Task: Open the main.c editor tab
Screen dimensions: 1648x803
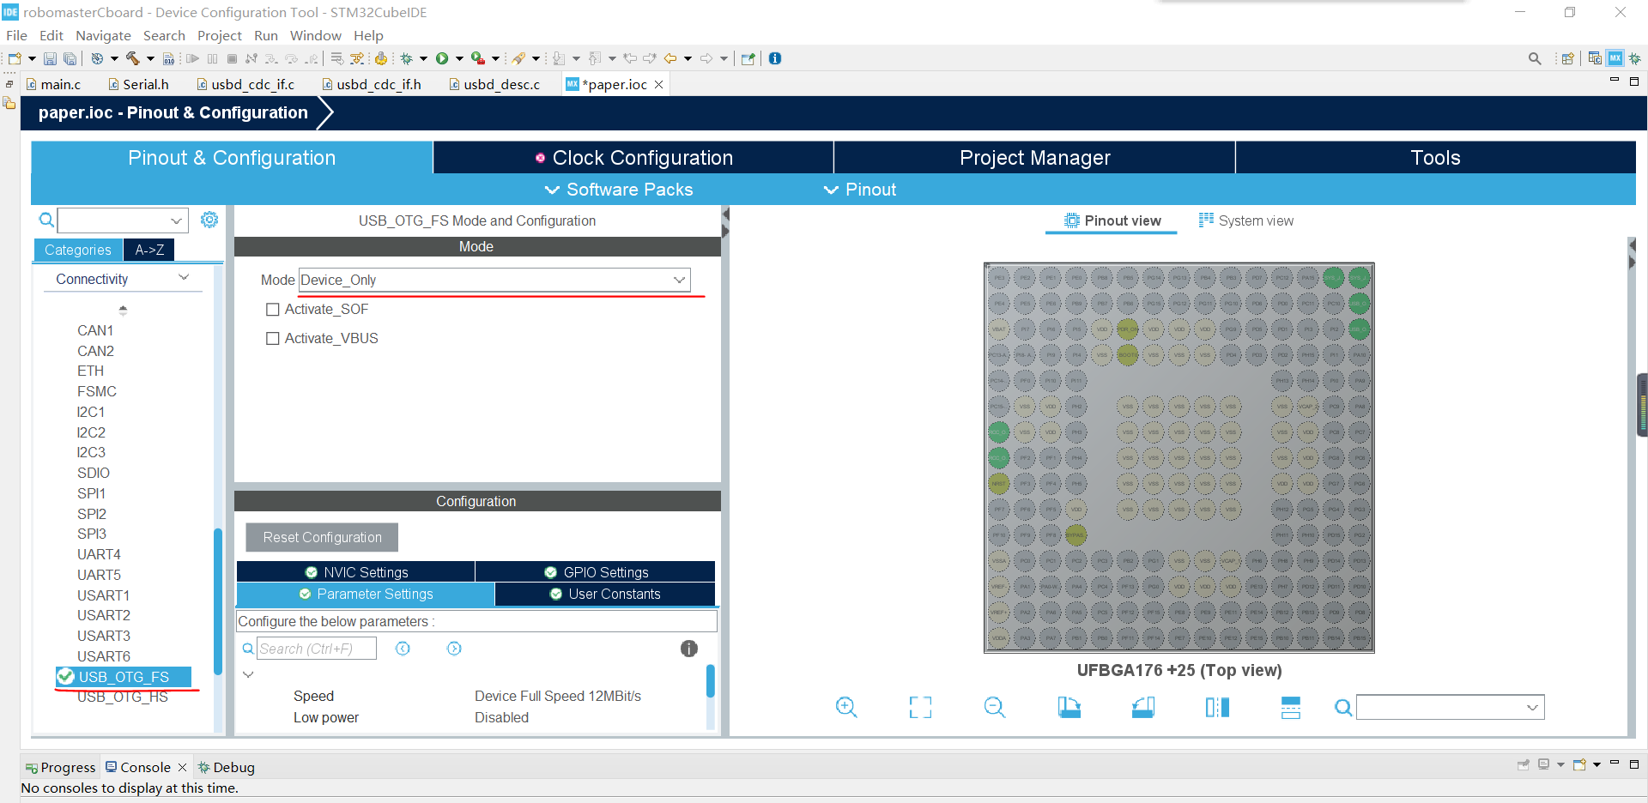Action: pos(54,84)
